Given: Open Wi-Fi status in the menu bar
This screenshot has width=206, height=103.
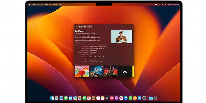Looking at the screenshot, I should [160, 4].
